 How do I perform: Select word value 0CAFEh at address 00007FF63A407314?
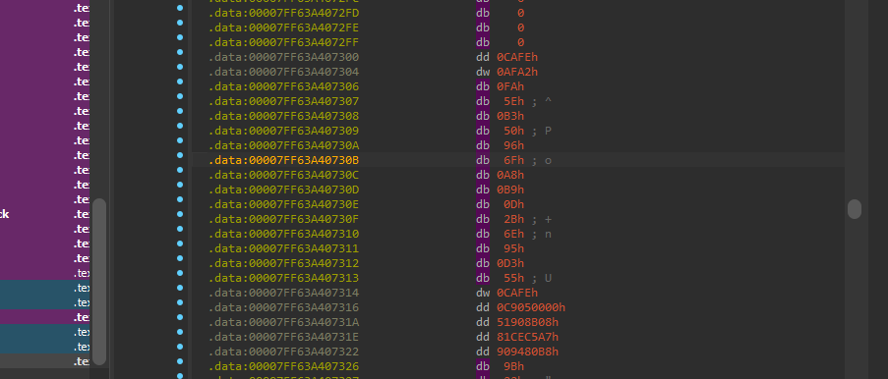517,293
